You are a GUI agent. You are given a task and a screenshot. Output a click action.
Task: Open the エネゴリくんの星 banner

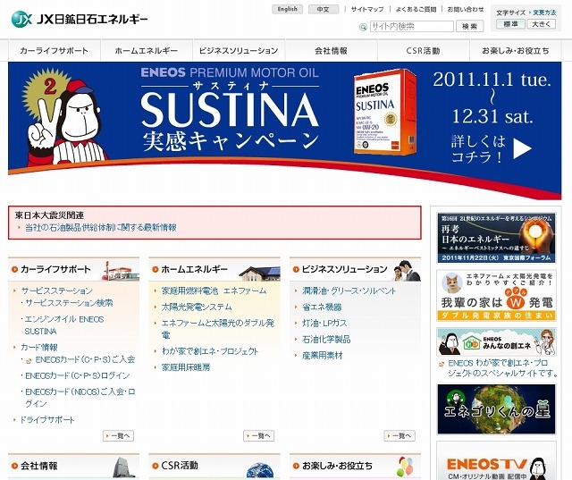pyautogui.click(x=497, y=408)
